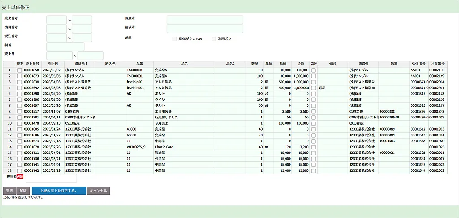The width and height of the screenshot is (459, 218).
Task: Enable the 次回送り status checkbox
Action: click(x=214, y=39)
